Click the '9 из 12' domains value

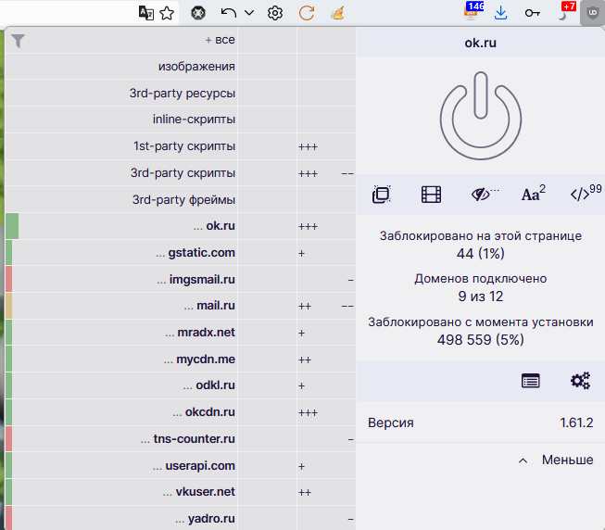click(x=480, y=297)
